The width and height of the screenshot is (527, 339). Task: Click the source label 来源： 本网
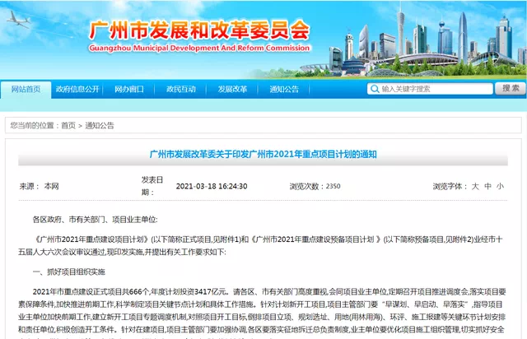pyautogui.click(x=40, y=186)
